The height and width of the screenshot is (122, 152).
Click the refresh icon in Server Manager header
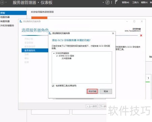tap(107, 2)
